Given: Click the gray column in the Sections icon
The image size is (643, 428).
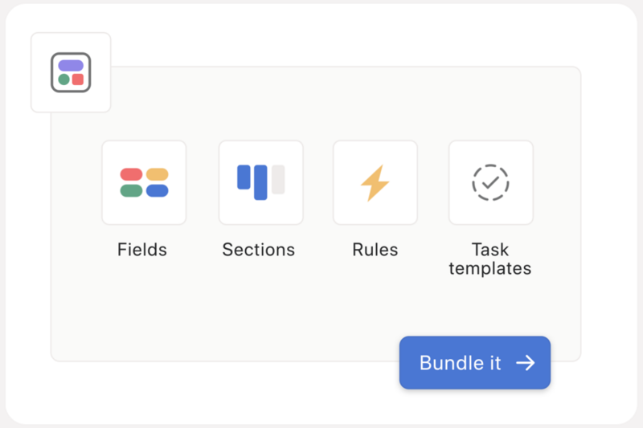Looking at the screenshot, I should [278, 179].
